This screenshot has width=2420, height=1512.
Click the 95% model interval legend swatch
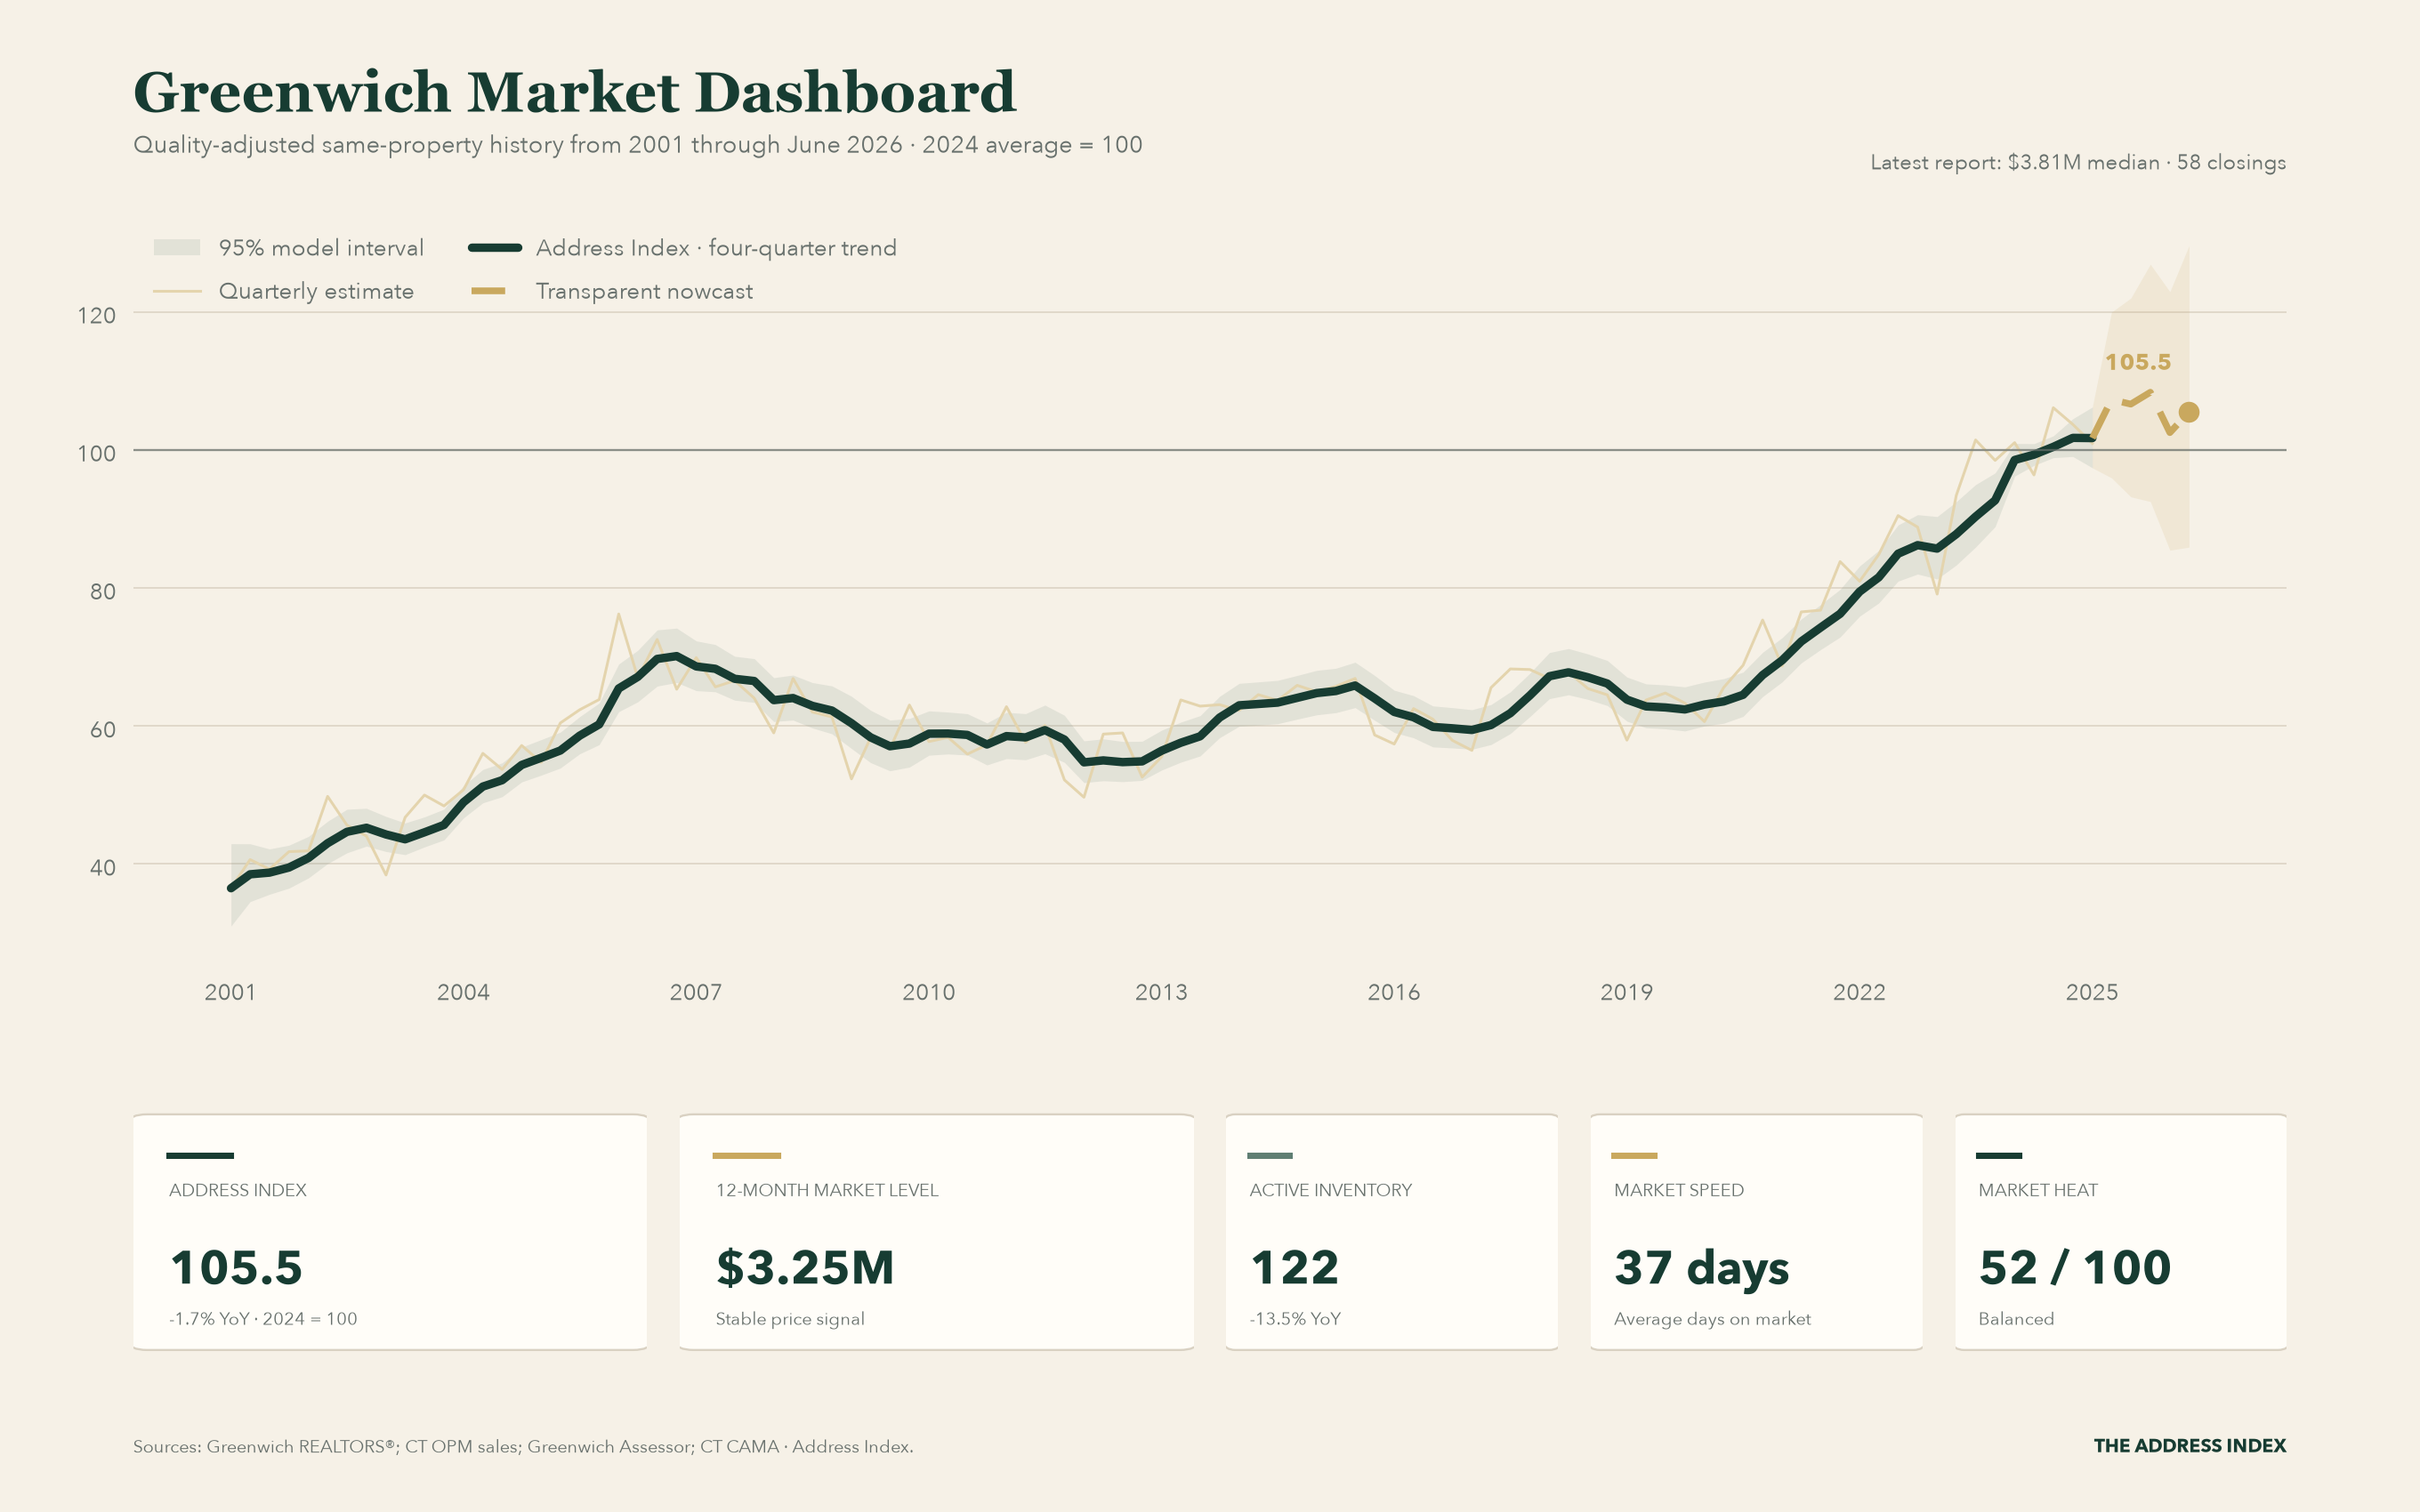pyautogui.click(x=177, y=247)
